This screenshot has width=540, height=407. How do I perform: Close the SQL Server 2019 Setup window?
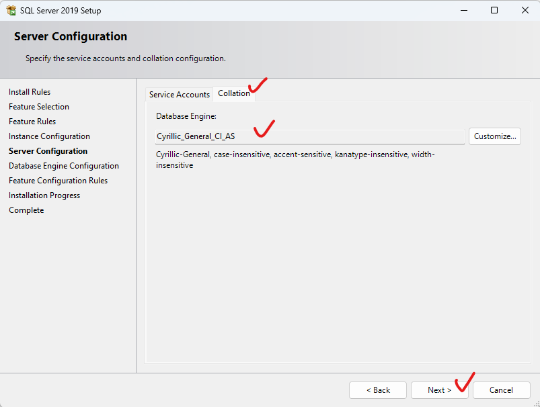[x=525, y=10]
